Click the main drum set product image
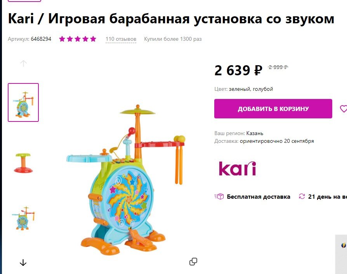 pyautogui.click(x=126, y=180)
